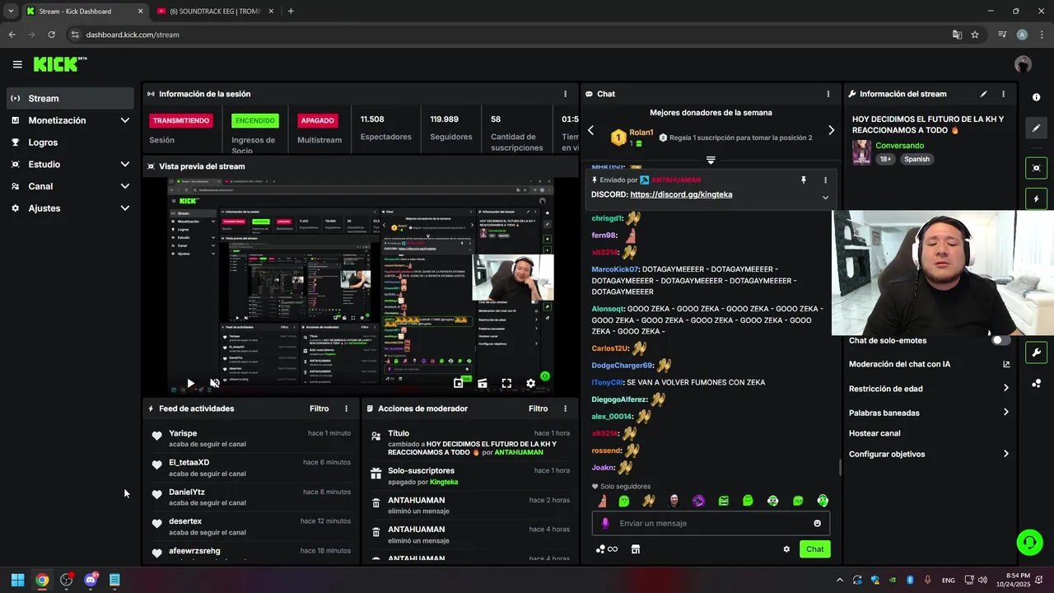This screenshot has height=593, width=1054.
Task: Expand Configurar objetivos setting
Action: click(929, 454)
